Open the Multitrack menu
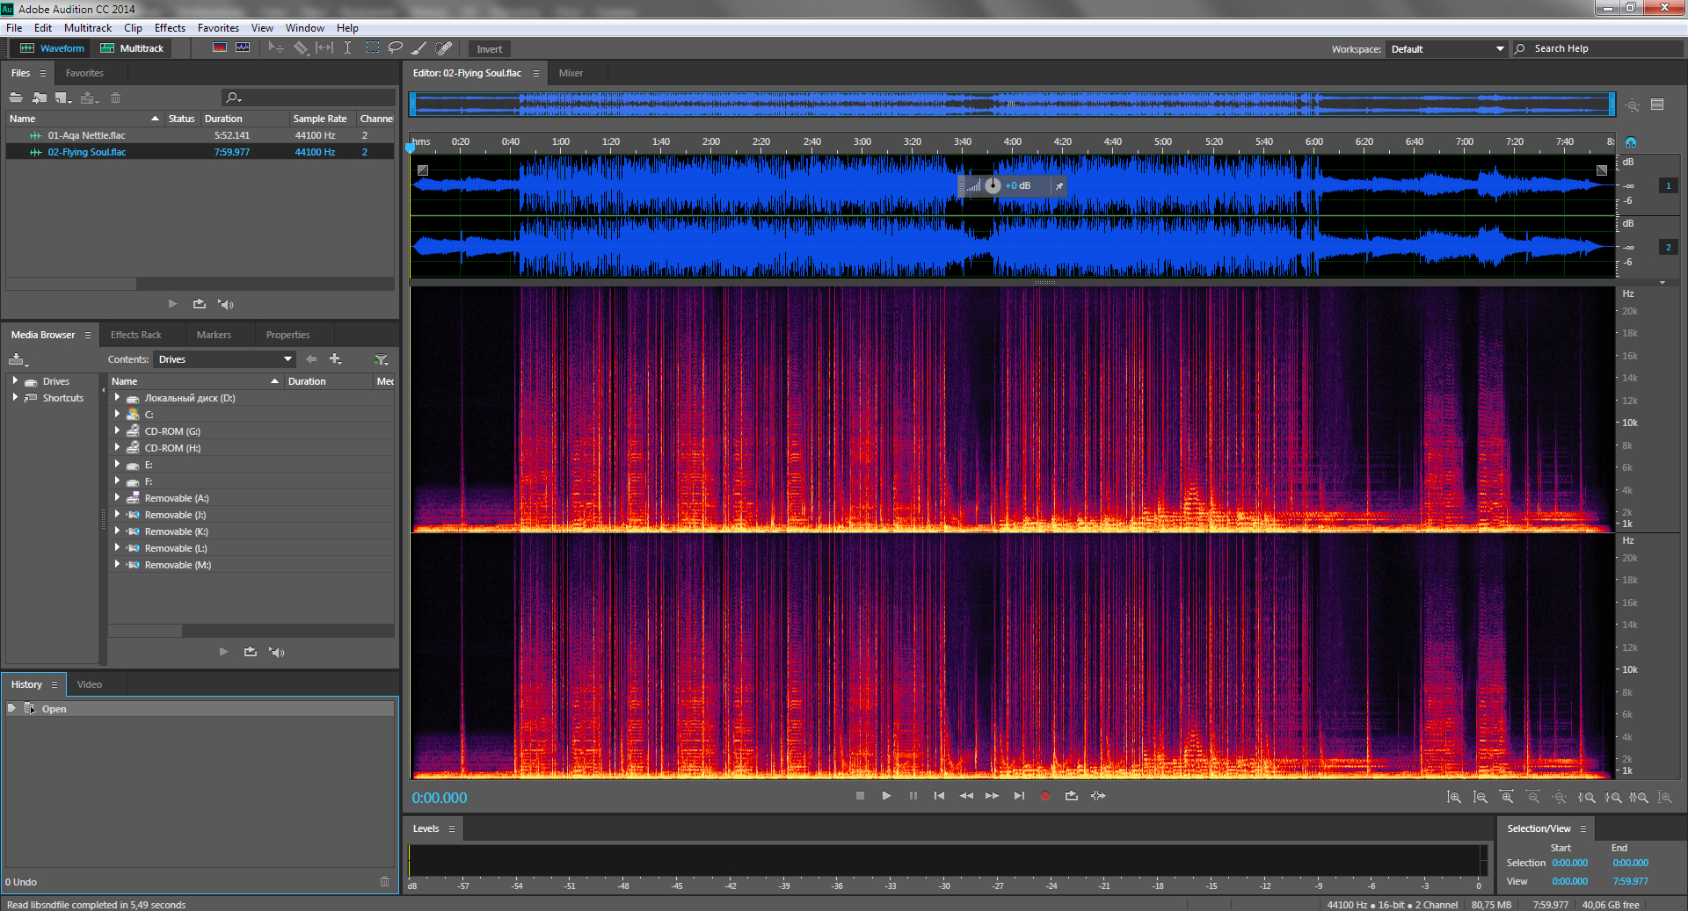 [88, 28]
